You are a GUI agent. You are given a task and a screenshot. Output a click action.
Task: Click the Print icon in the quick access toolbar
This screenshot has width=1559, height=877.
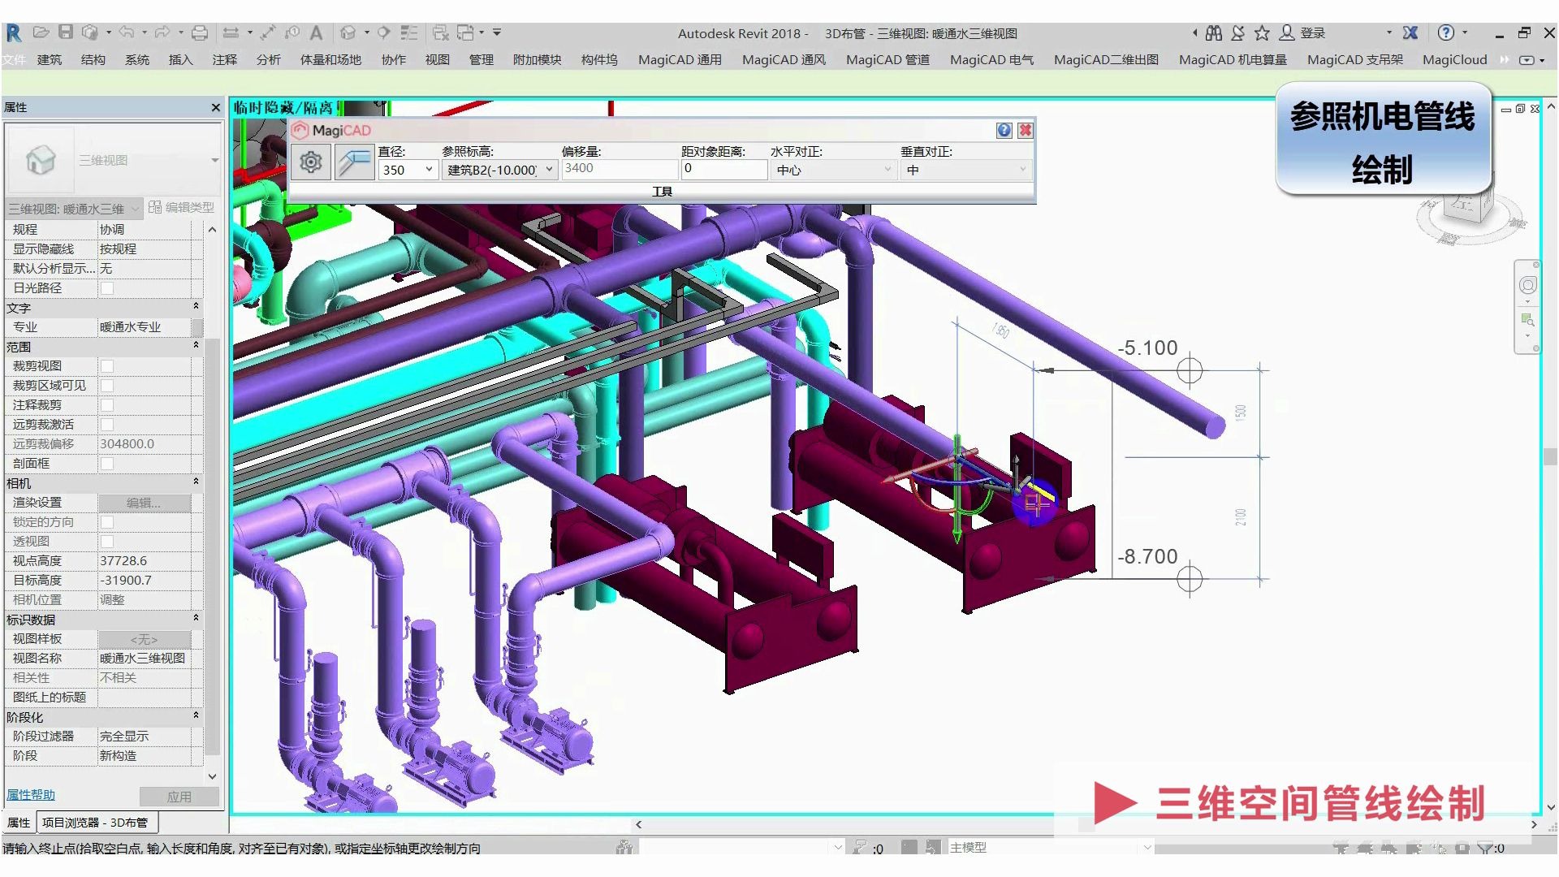[199, 32]
